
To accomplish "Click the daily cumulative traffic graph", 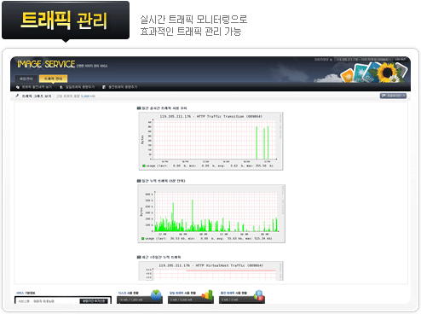I will [211, 214].
